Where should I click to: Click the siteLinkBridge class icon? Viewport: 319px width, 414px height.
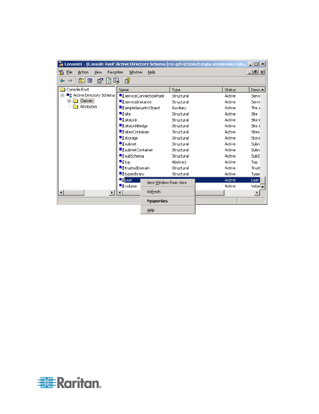point(121,126)
